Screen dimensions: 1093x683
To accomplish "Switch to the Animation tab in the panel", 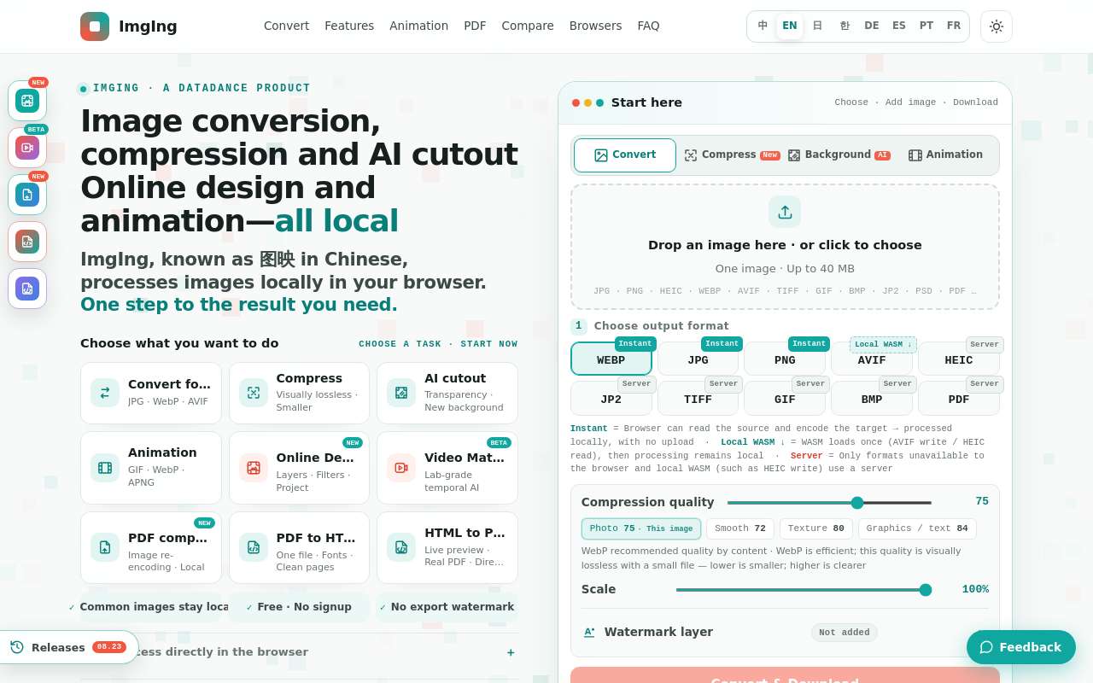I will tap(945, 155).
